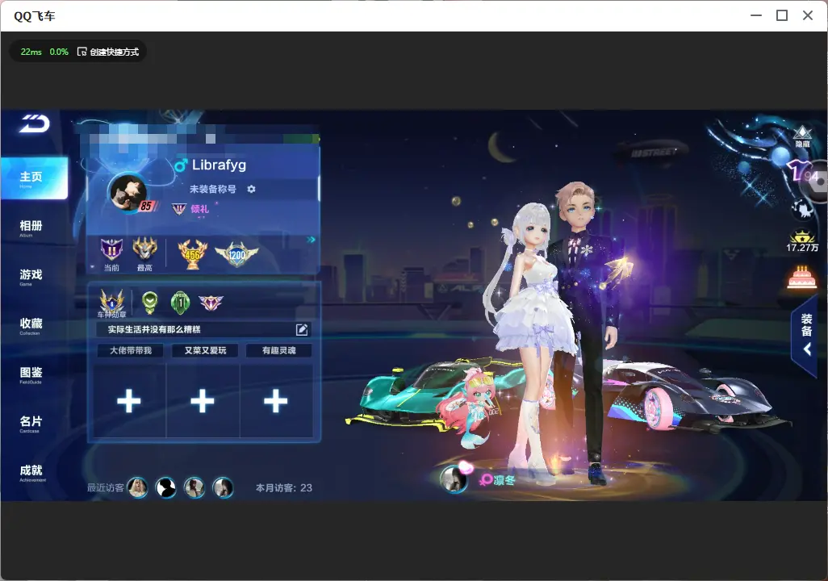Open the small dropdown arrow beside 当前

point(93,267)
